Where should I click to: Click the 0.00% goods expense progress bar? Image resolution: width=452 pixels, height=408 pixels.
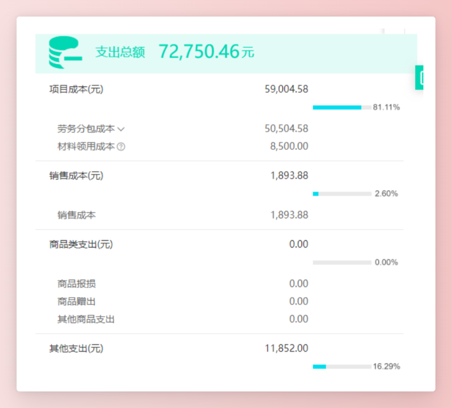tap(342, 262)
